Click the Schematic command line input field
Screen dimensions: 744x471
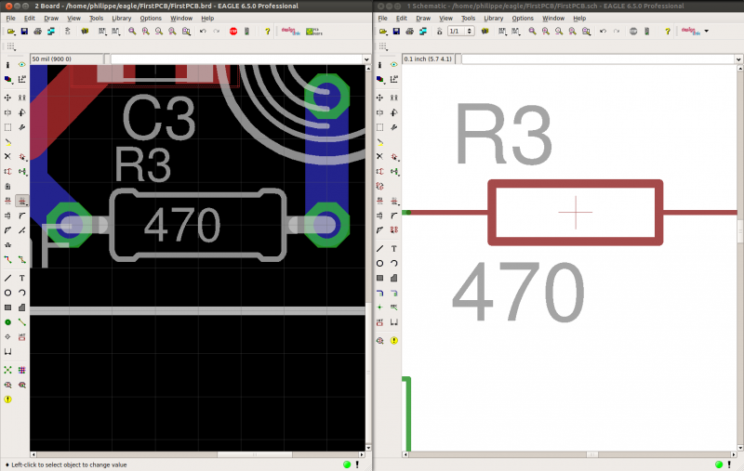point(595,59)
